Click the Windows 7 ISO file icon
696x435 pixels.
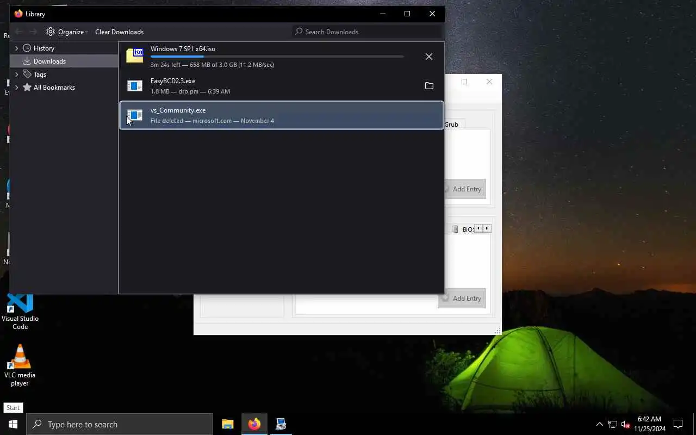coord(134,55)
